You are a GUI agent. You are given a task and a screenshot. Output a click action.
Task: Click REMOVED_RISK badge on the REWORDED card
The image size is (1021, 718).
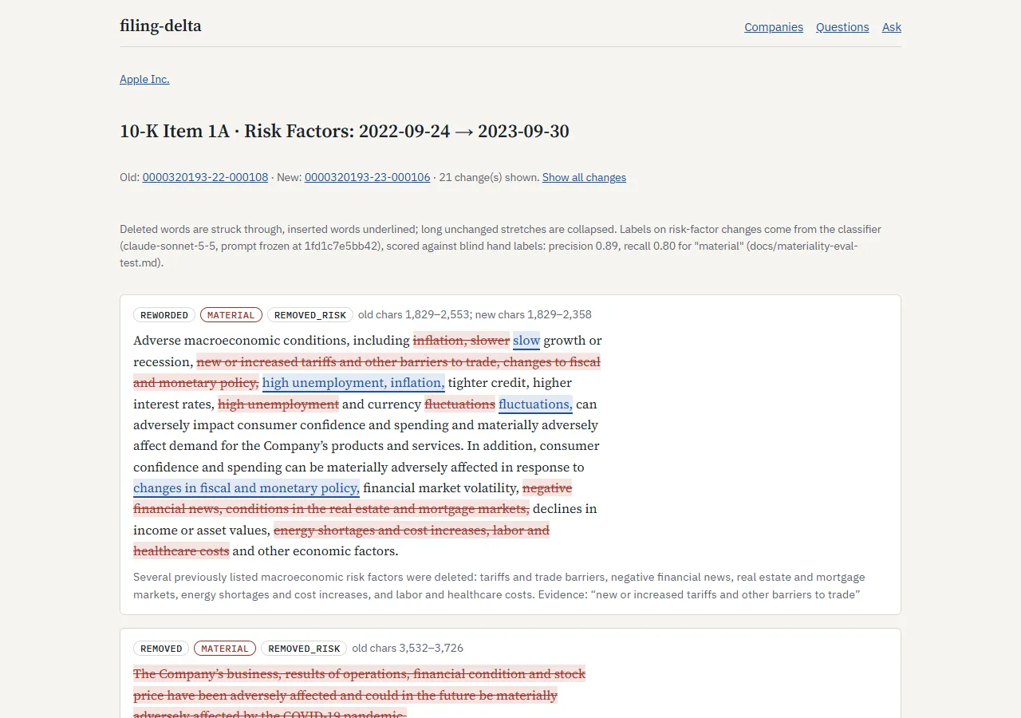310,315
